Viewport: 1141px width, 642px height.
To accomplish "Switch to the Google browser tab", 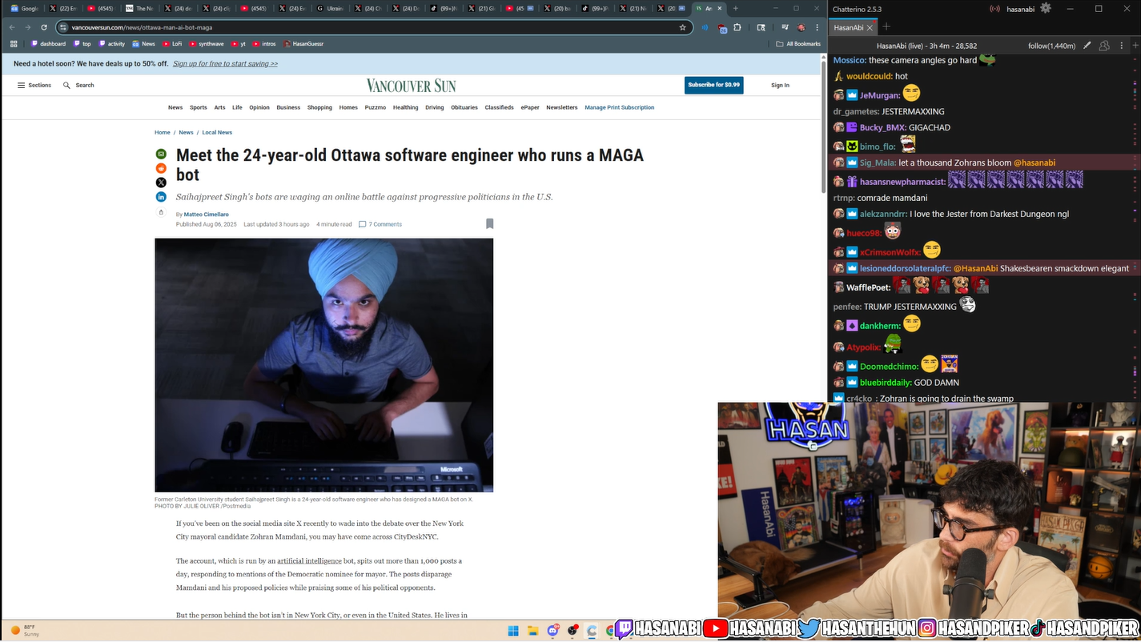I will [x=25, y=9].
